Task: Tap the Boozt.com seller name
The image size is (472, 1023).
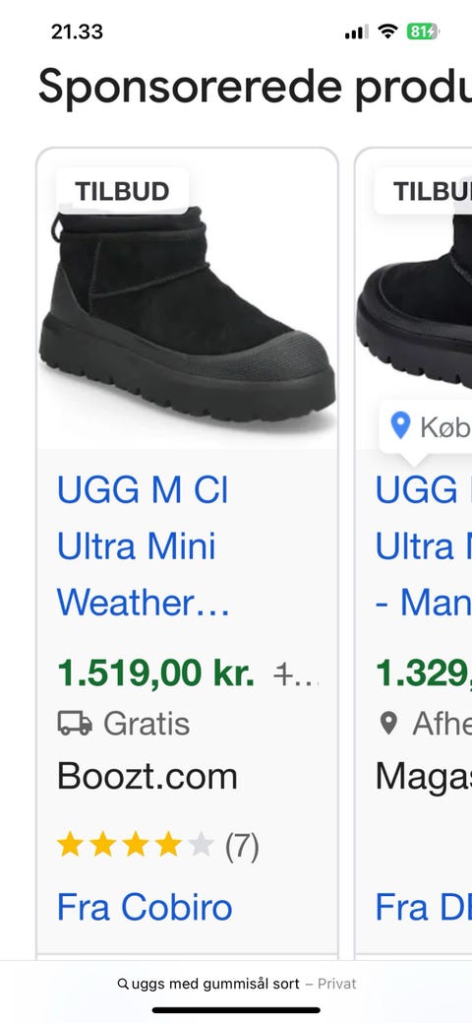Action: [147, 777]
